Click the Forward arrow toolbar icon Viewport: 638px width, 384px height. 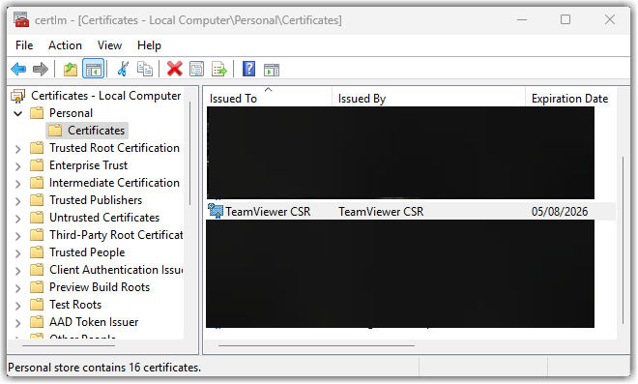click(x=40, y=69)
